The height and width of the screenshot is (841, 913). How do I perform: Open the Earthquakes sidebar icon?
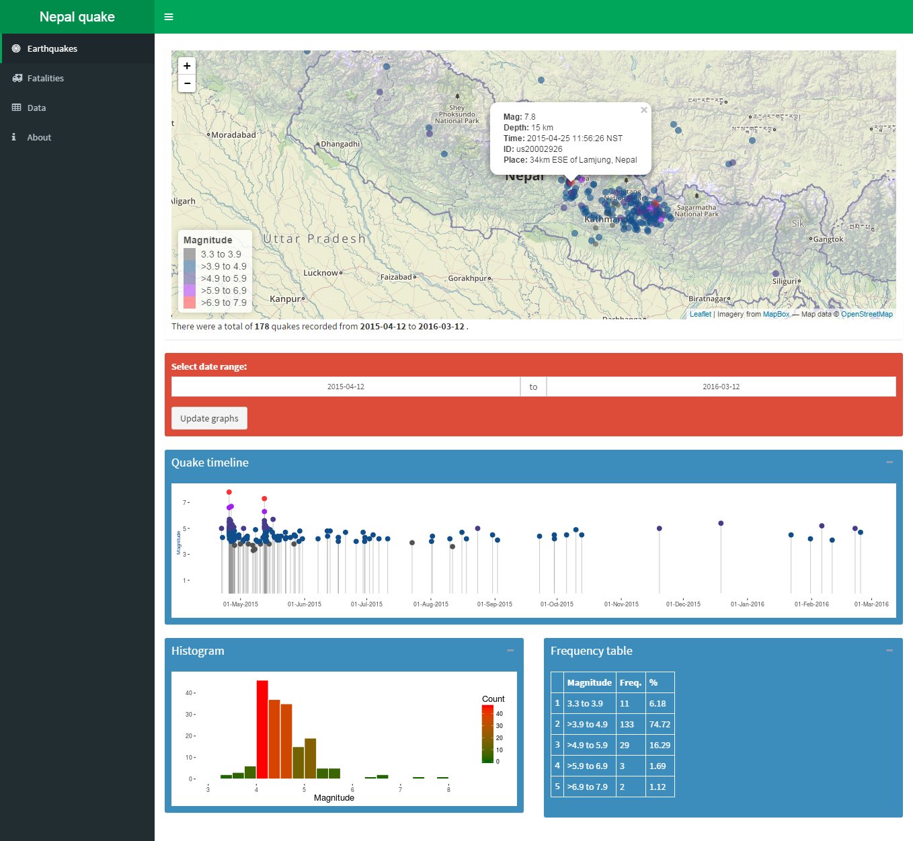(x=15, y=48)
